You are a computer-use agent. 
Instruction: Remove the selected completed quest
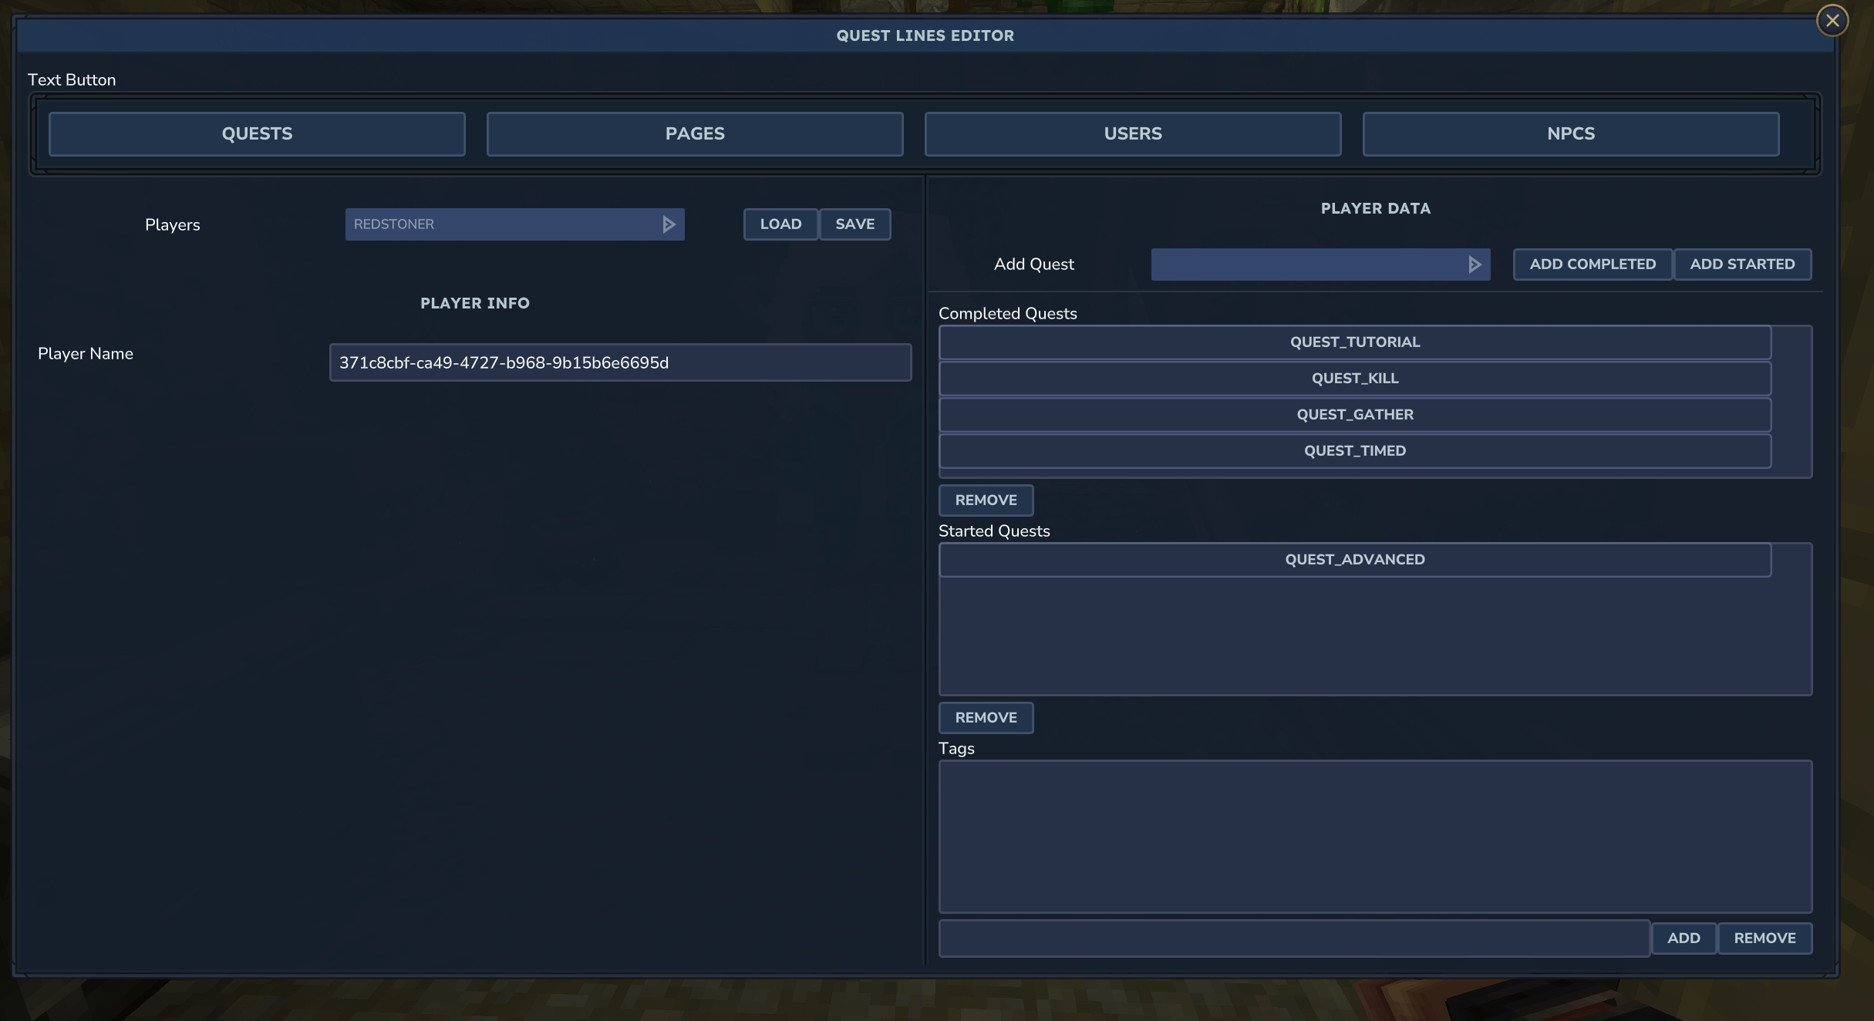(x=986, y=500)
